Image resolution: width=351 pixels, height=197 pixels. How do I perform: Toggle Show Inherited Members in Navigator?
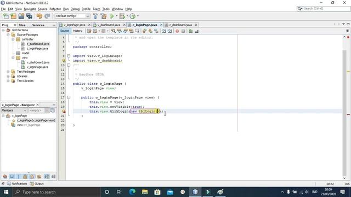tap(5, 176)
